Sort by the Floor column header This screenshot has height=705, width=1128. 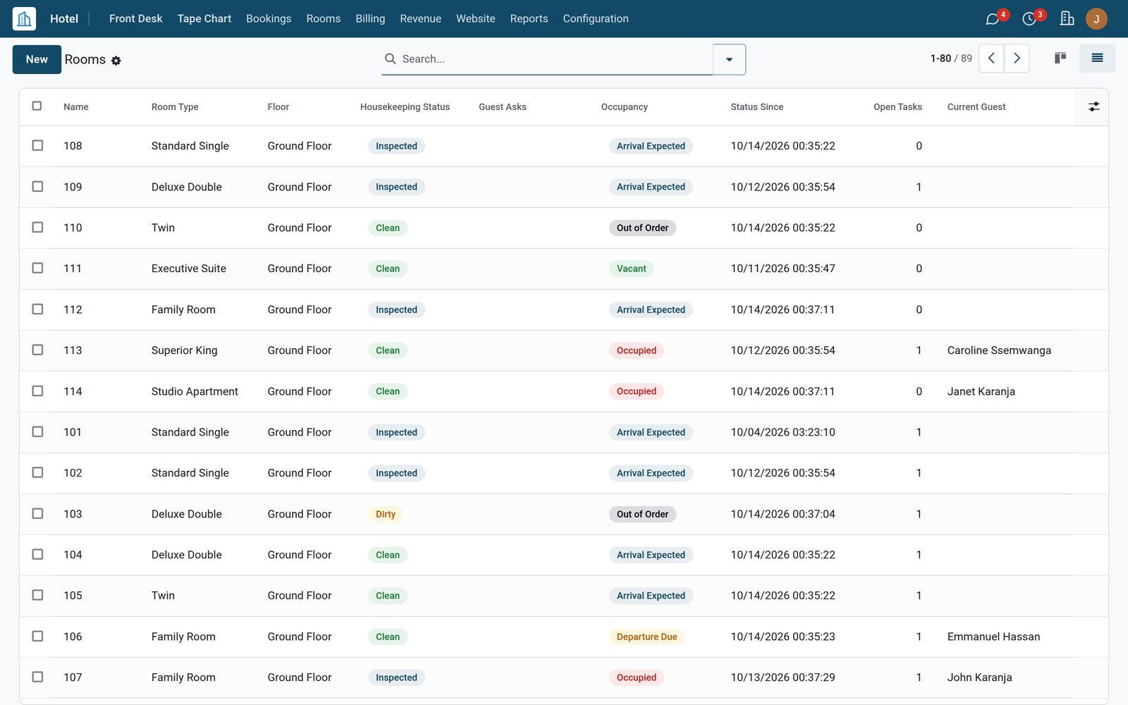(278, 107)
